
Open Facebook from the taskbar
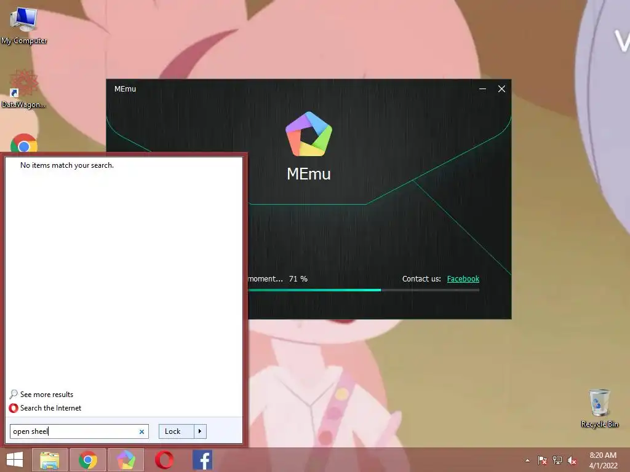click(x=202, y=460)
